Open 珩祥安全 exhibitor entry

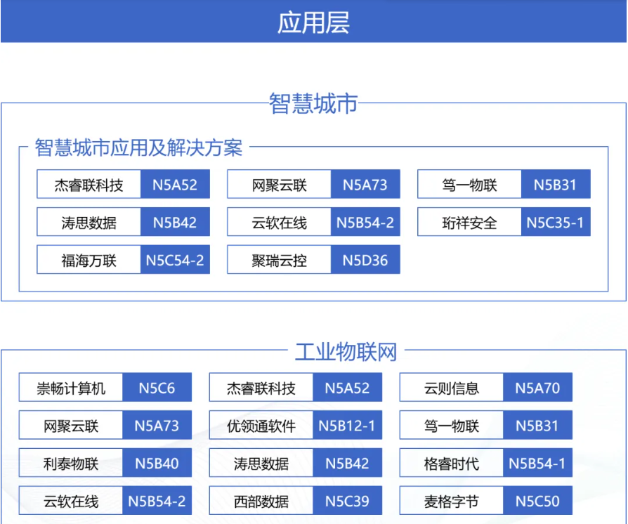point(469,223)
